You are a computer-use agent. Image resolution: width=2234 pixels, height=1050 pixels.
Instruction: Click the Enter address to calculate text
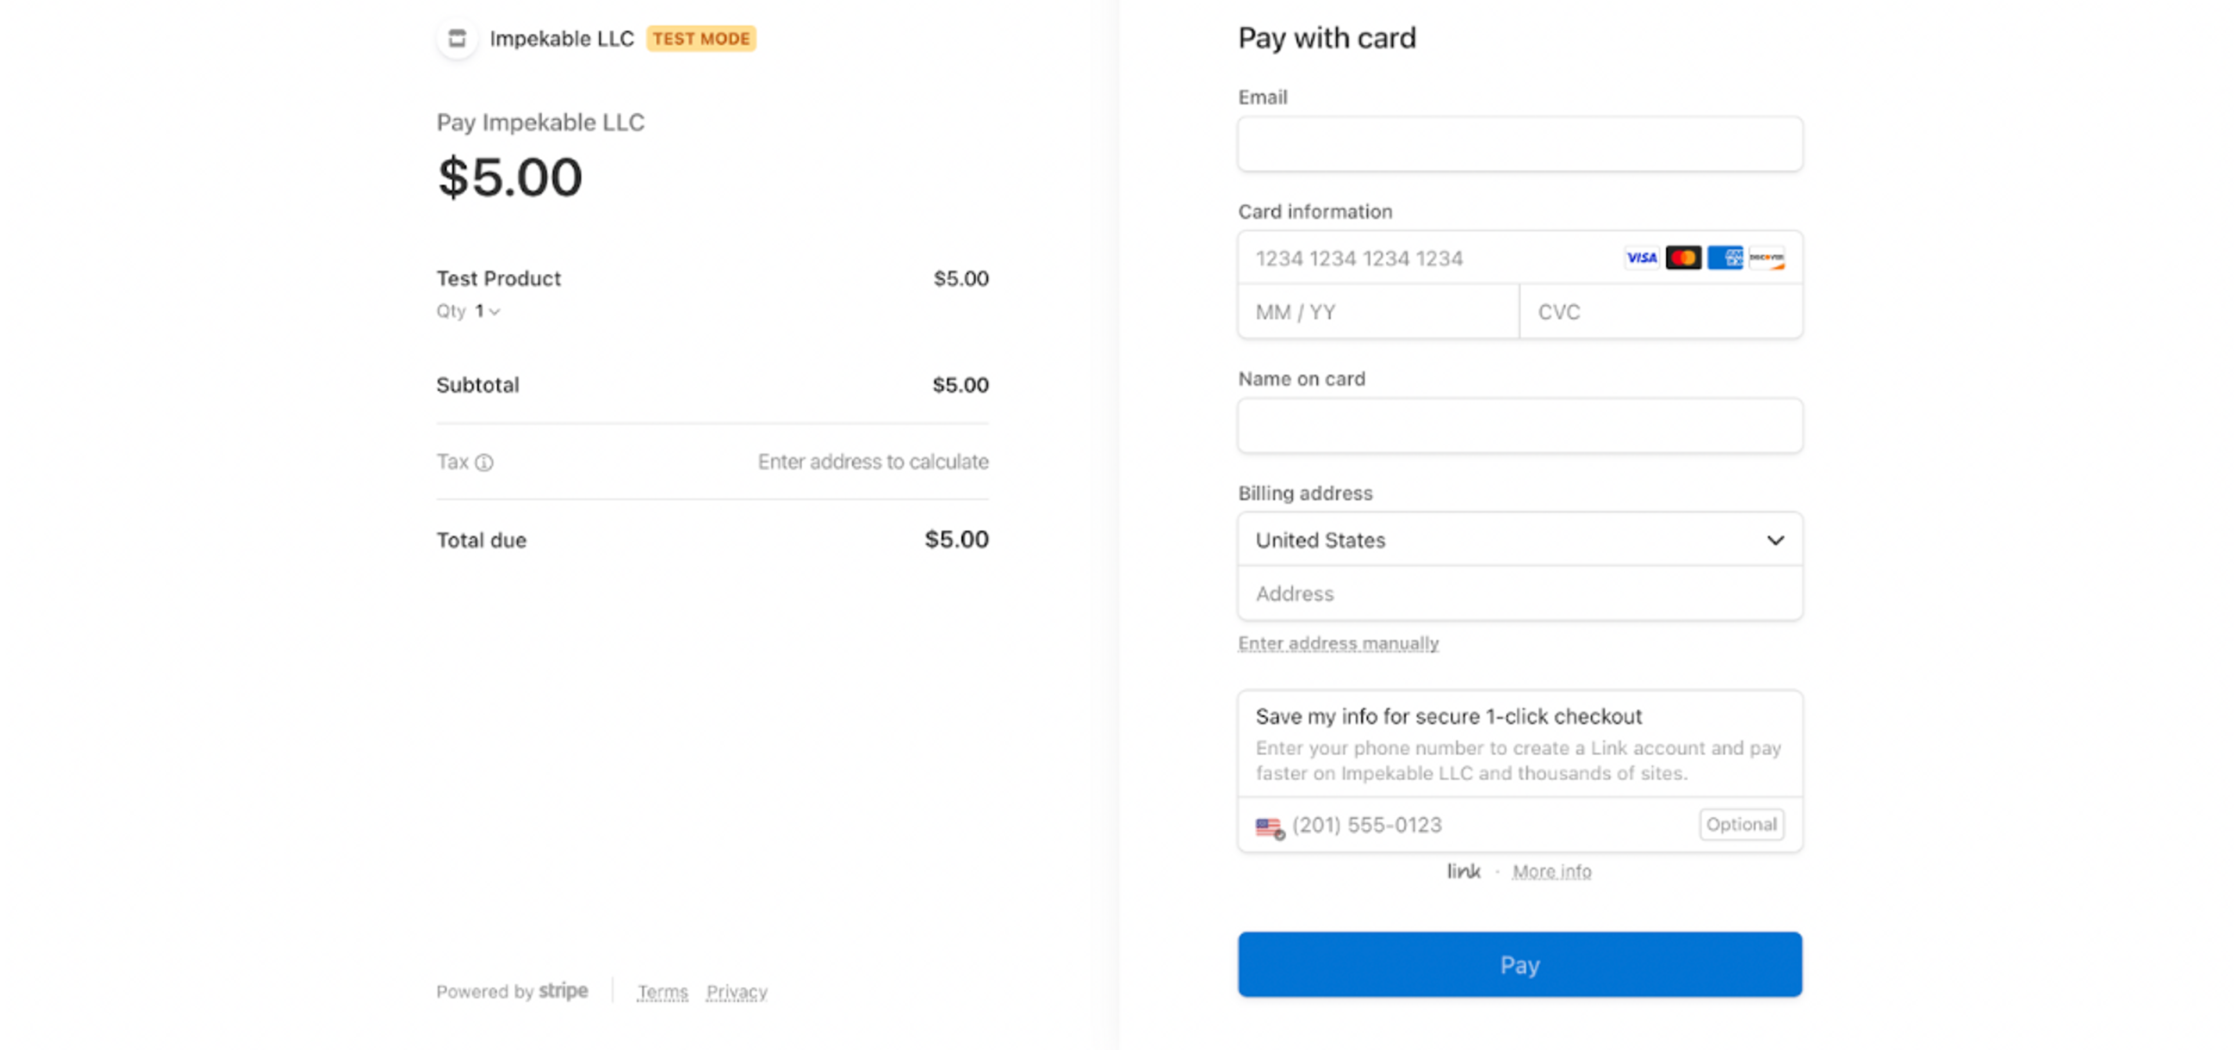pos(873,462)
